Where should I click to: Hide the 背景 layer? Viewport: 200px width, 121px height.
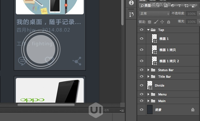(x=141, y=110)
